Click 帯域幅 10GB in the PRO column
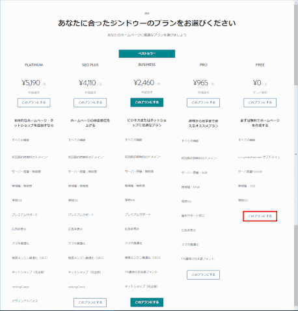Image resolution: width=298 pixels, height=311 pixels. pos(191,187)
